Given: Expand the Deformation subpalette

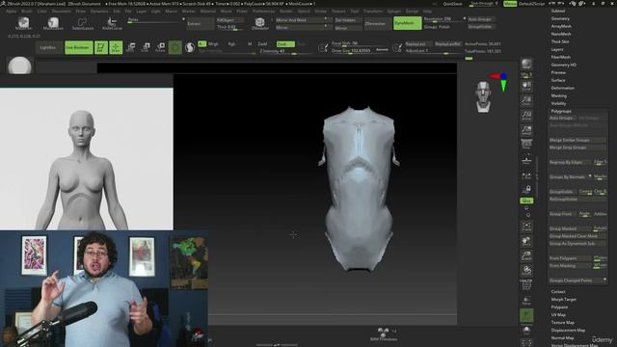Looking at the screenshot, I should (x=563, y=88).
